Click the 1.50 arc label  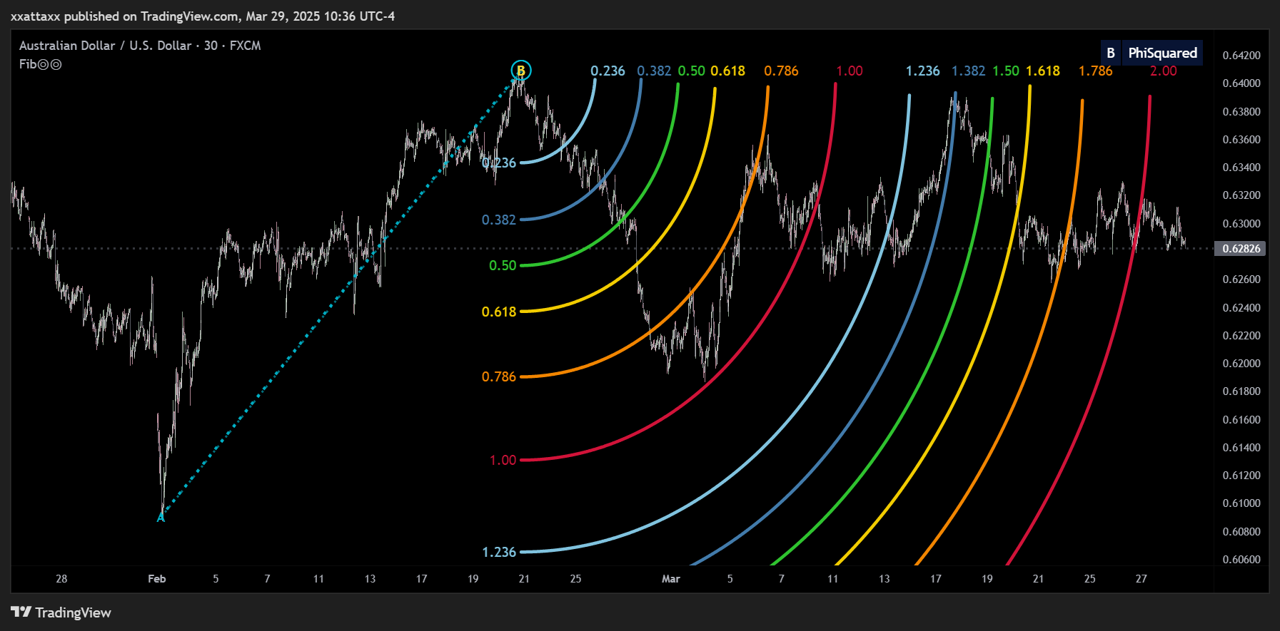click(x=1006, y=71)
